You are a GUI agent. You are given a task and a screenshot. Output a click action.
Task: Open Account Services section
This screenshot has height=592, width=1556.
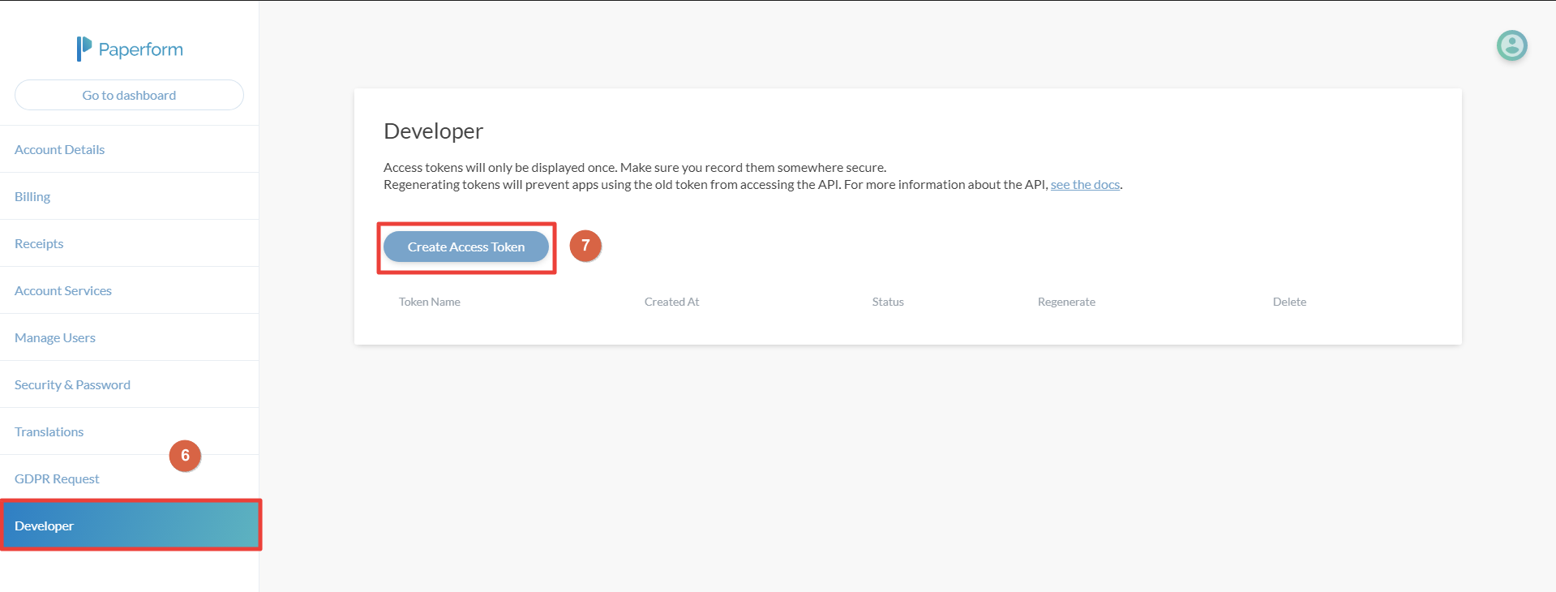130,290
